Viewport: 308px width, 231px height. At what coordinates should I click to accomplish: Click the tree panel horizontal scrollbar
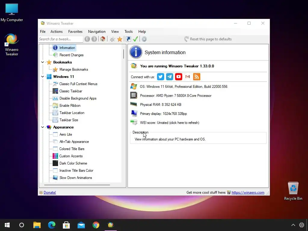click(x=77, y=185)
